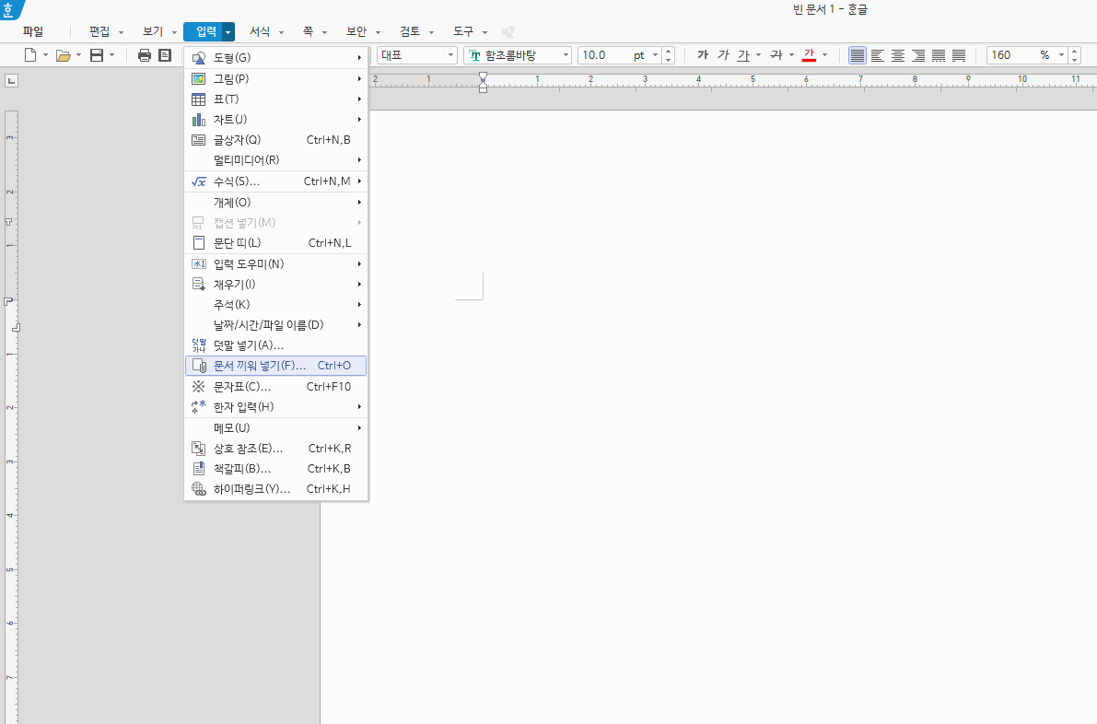The width and height of the screenshot is (1097, 724).
Task: Open the 보안 menu
Action: tap(356, 31)
